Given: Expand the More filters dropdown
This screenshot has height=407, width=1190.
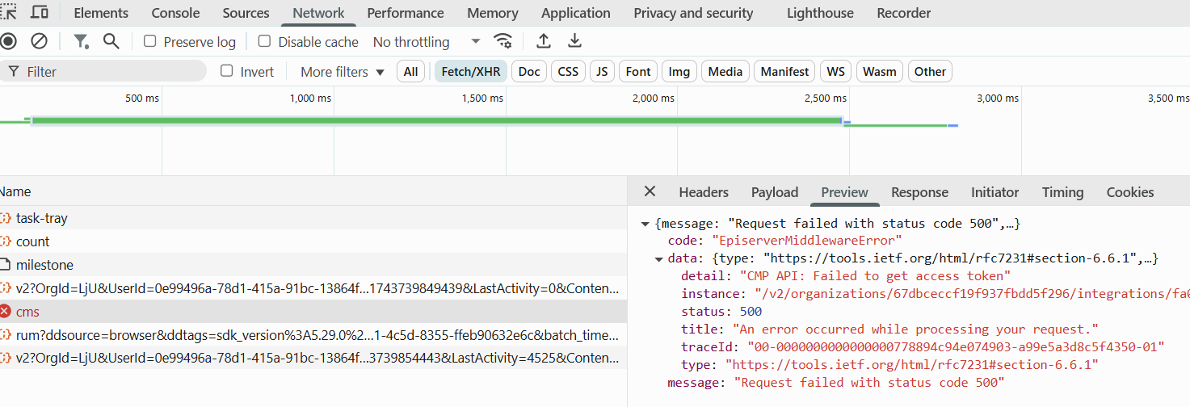Looking at the screenshot, I should pyautogui.click(x=343, y=72).
